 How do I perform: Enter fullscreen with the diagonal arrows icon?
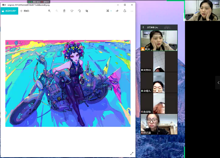[132, 153]
